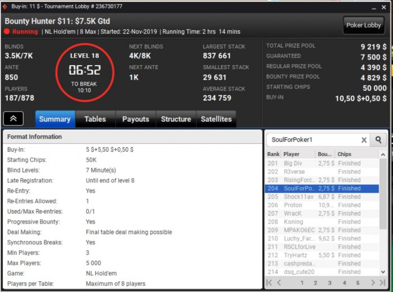Open the Payouts tab

click(x=136, y=119)
